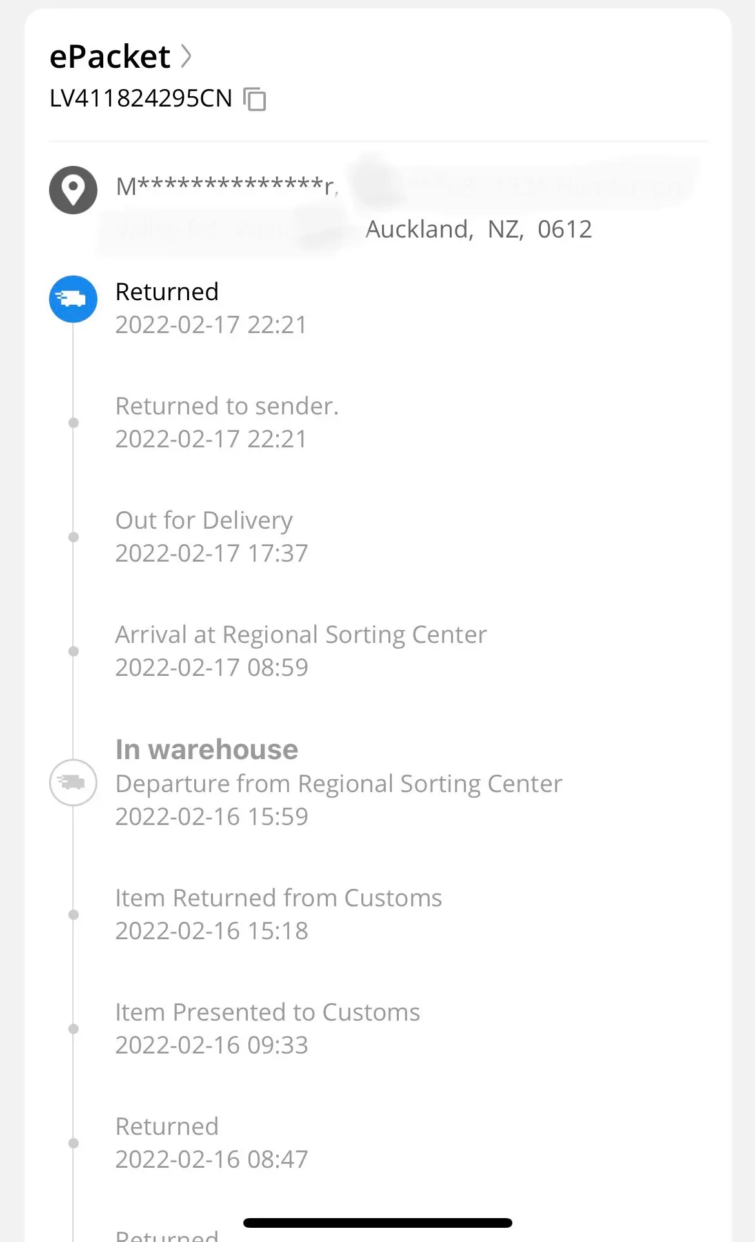Tap the Returned status heading
Viewport: 755px width, 1242px height.
167,292
